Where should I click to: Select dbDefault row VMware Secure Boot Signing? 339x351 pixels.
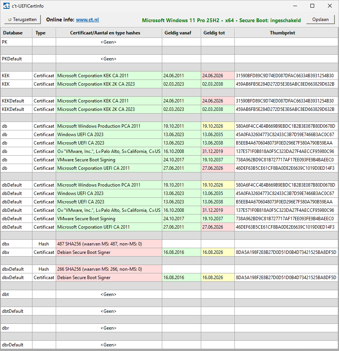(169, 219)
